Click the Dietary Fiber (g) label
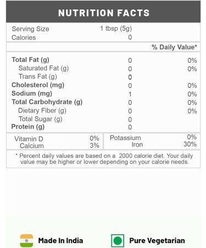 (42, 111)
